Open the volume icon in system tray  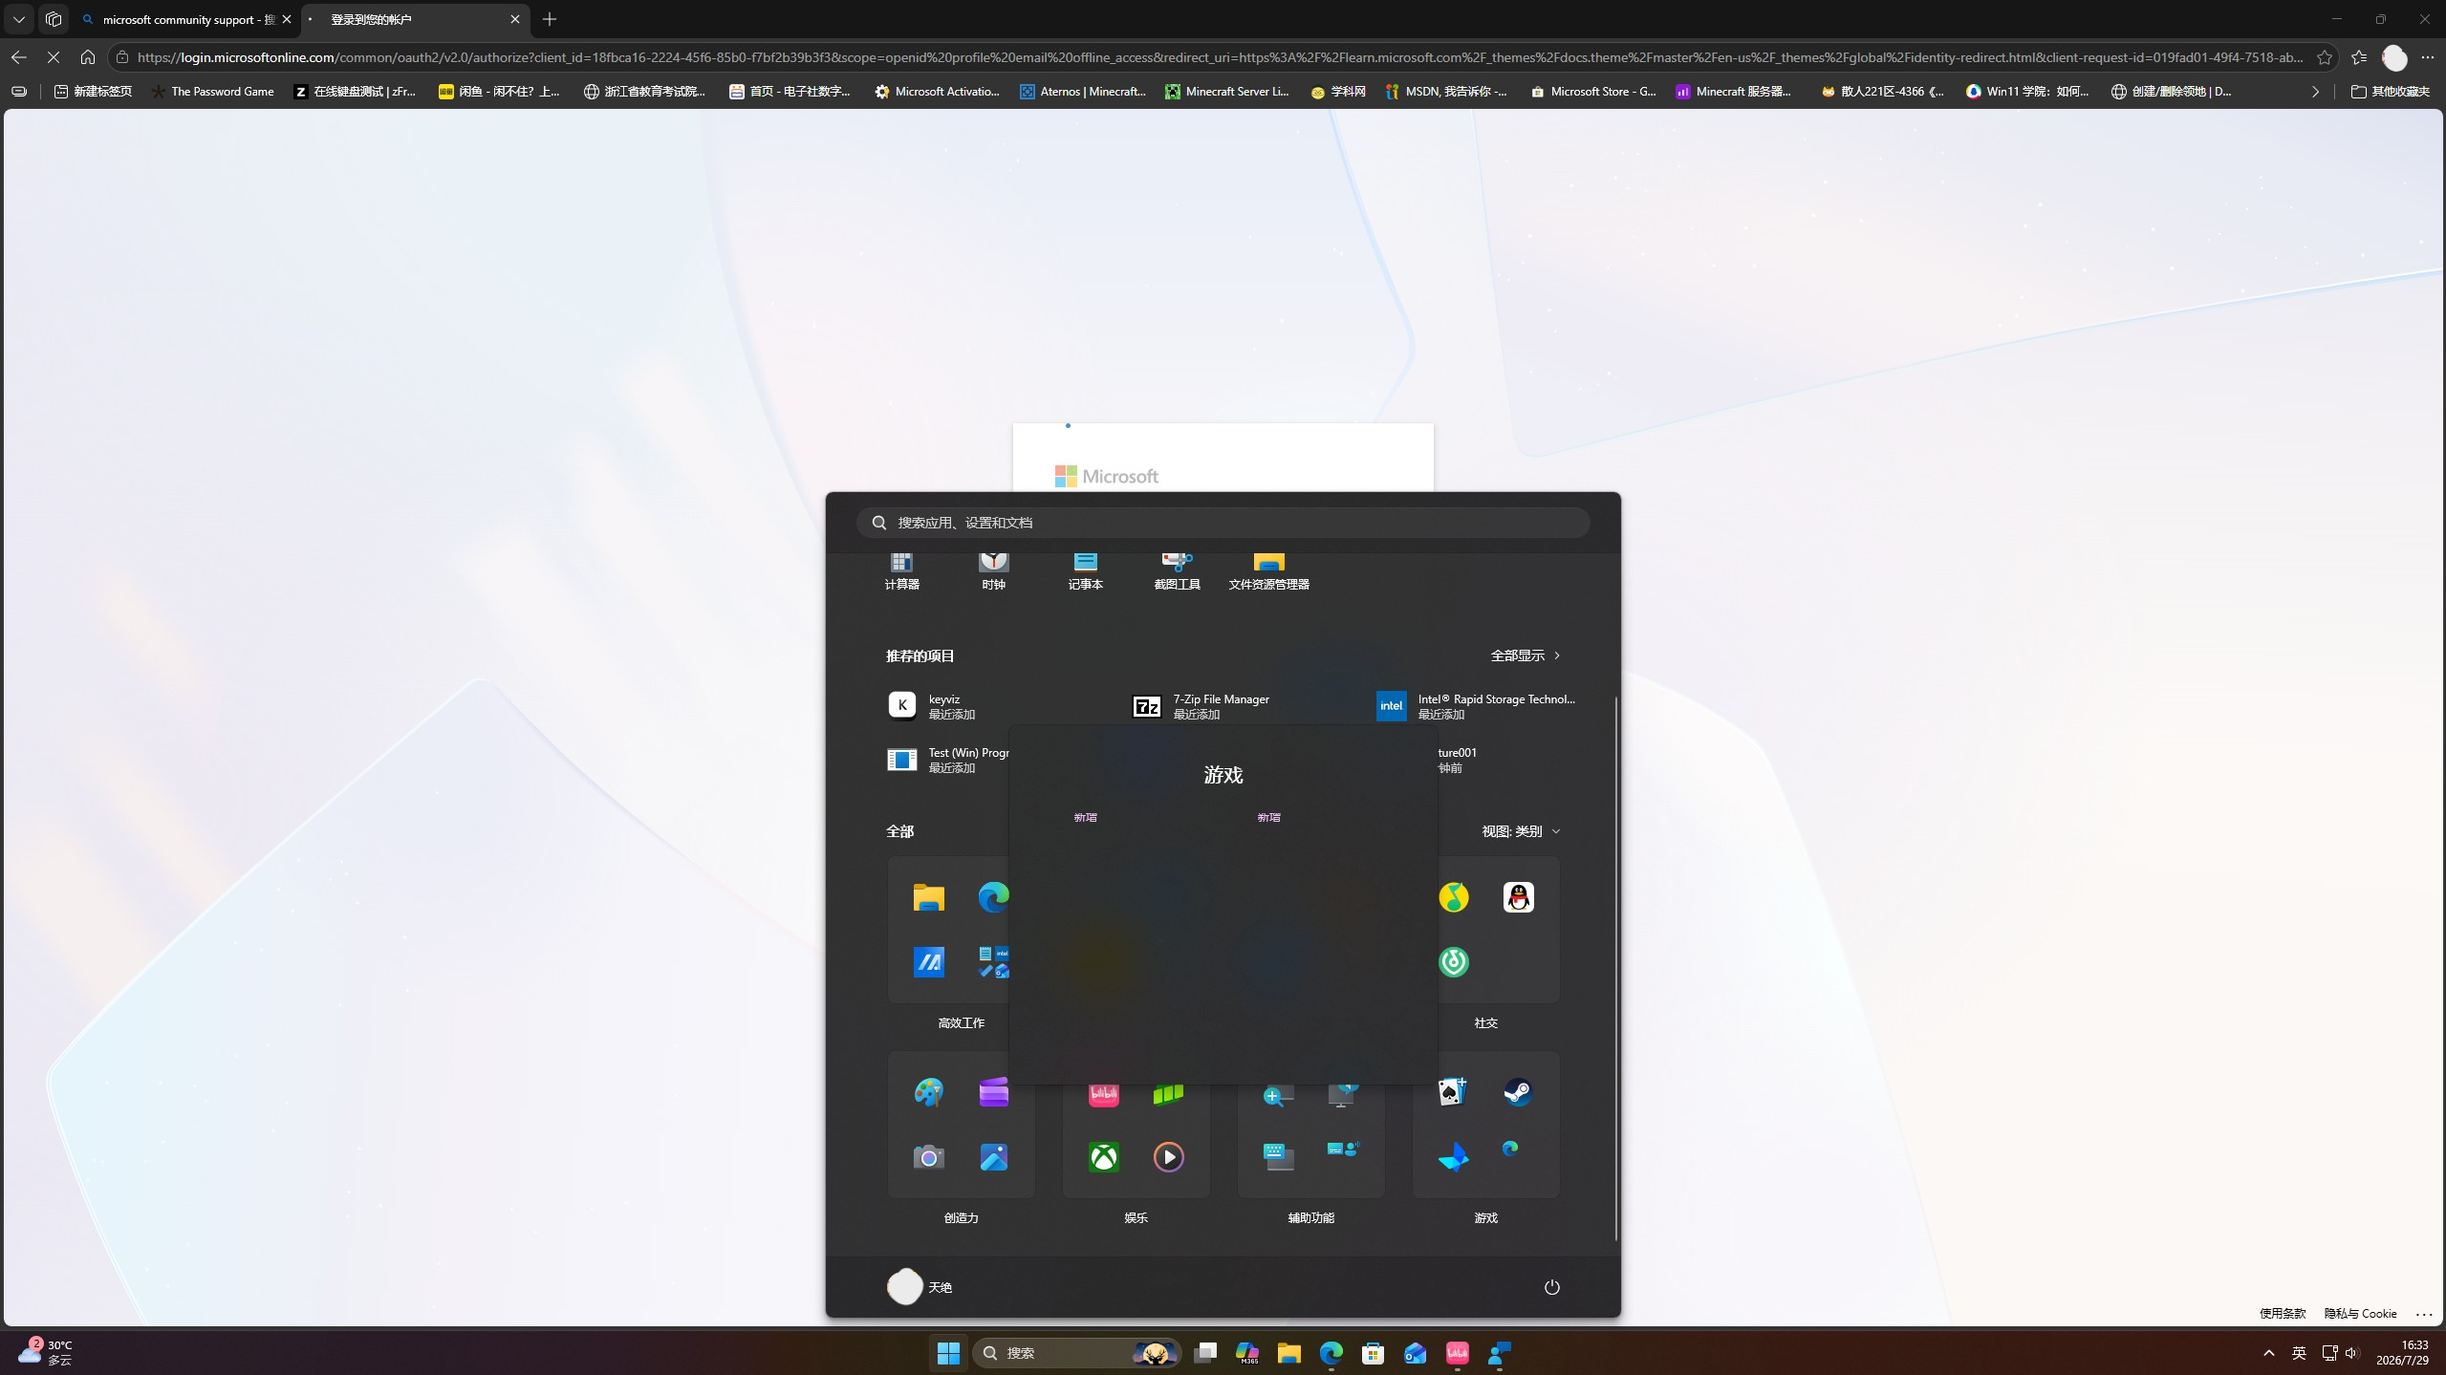tap(2351, 1353)
